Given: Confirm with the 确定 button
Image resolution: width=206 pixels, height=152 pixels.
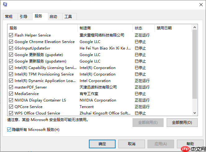Looking at the screenshot, I should (x=102, y=144).
